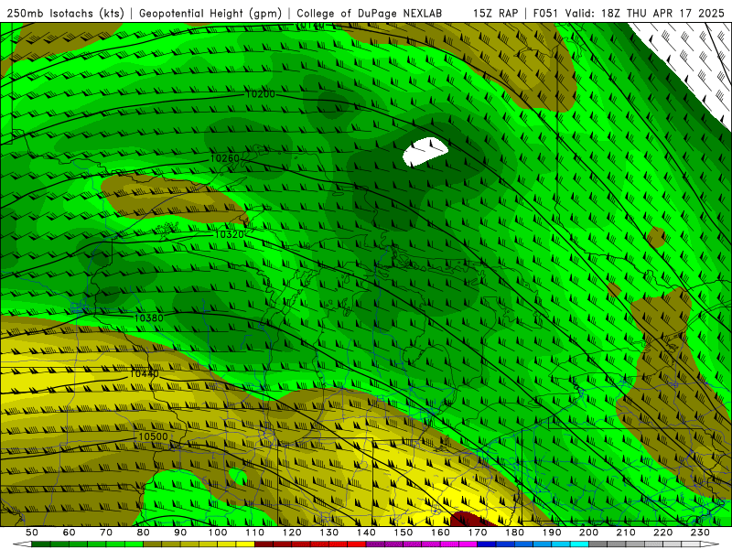Select the 10320 height contour label

tap(230, 234)
